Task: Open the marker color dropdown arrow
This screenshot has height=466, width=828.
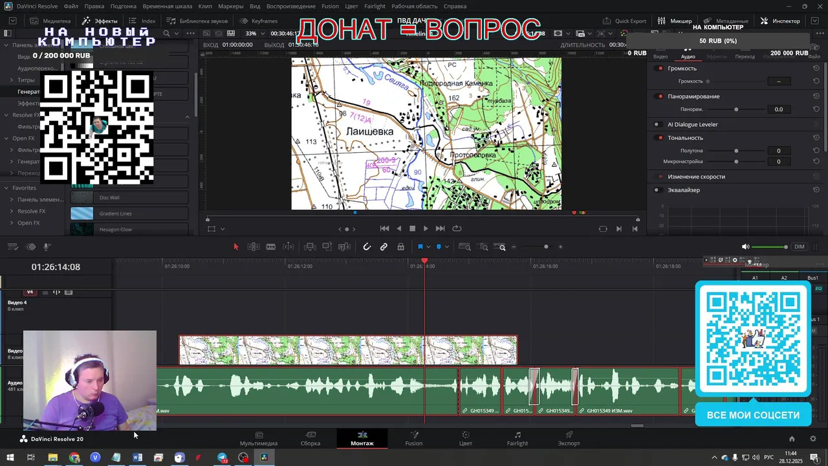Action: coord(447,247)
